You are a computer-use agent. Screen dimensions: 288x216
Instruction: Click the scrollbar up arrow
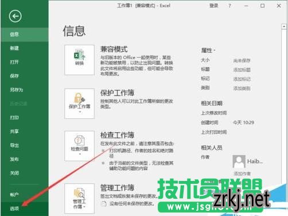(284, 26)
